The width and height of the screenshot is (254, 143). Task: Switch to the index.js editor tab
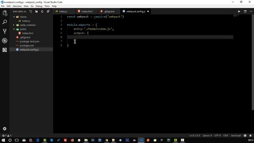click(x=64, y=12)
